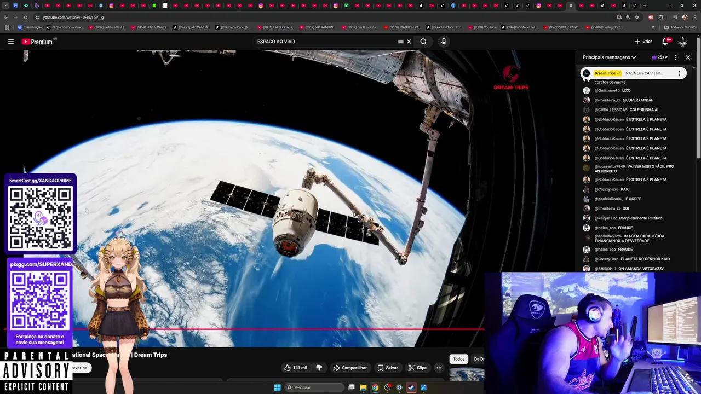Click @andrefw2525 IMAGEM CABALISTICA message
The width and height of the screenshot is (701, 394).
[x=630, y=239]
